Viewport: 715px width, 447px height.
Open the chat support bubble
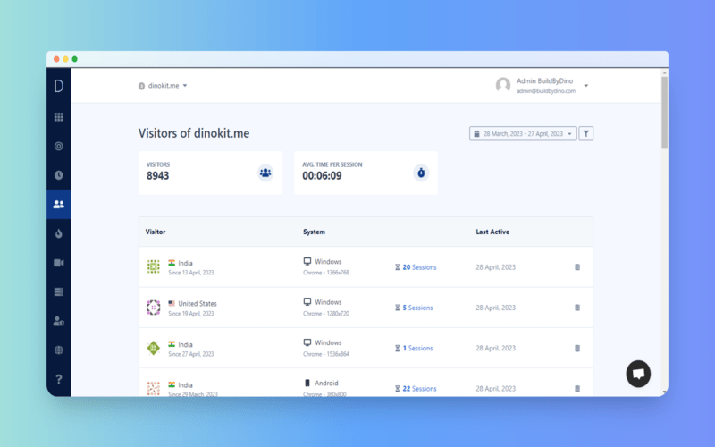638,374
